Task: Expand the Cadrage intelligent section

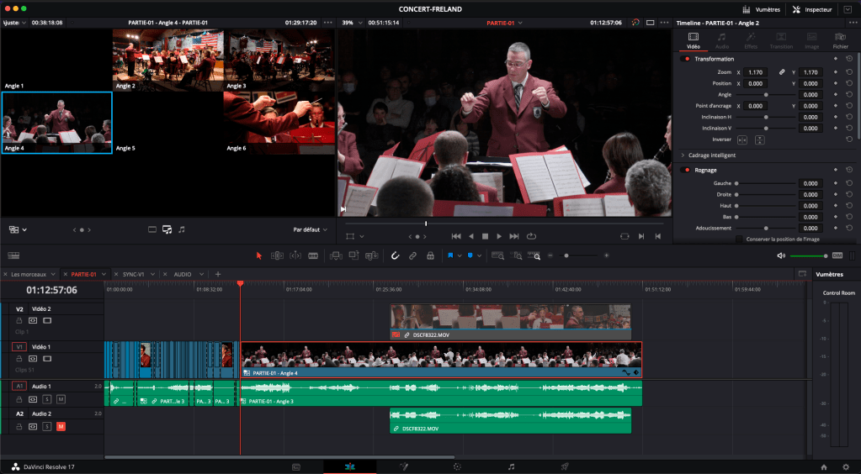Action: coord(683,155)
